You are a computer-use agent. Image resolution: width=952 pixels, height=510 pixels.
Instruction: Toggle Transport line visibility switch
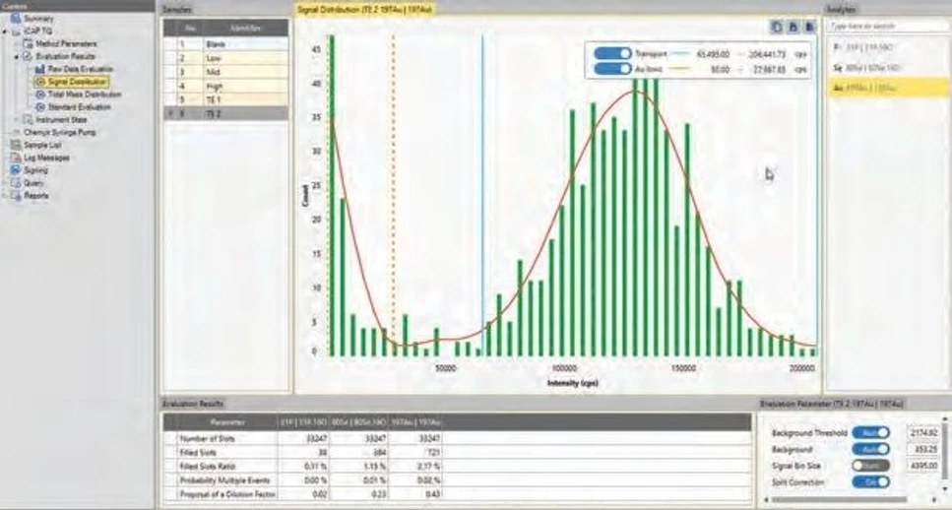612,53
